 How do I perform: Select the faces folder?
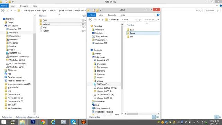tap(143, 33)
